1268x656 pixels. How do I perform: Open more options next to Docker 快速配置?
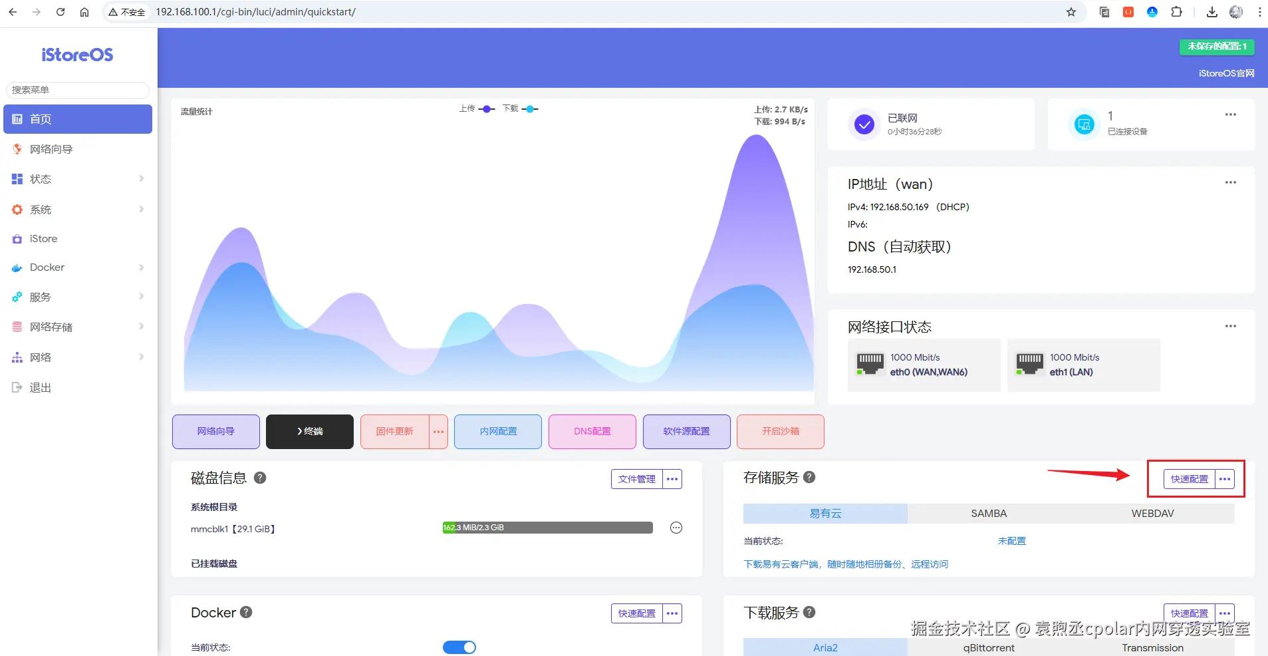point(672,613)
